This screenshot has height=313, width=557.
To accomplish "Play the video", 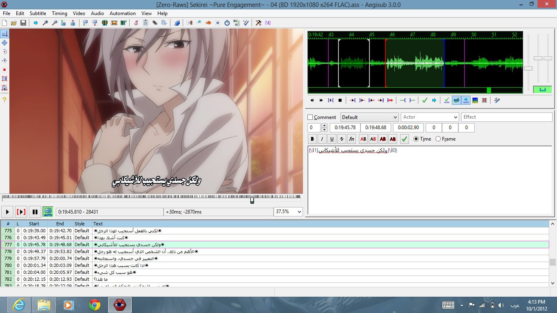I will (x=7, y=212).
